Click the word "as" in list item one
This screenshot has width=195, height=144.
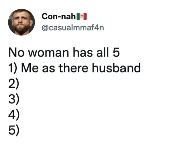(x=48, y=69)
